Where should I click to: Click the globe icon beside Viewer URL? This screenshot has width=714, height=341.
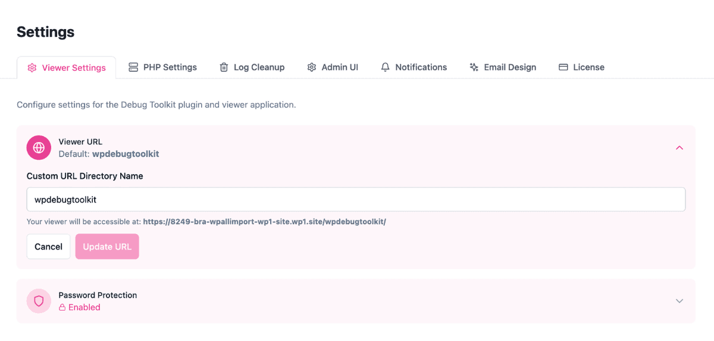pos(39,147)
